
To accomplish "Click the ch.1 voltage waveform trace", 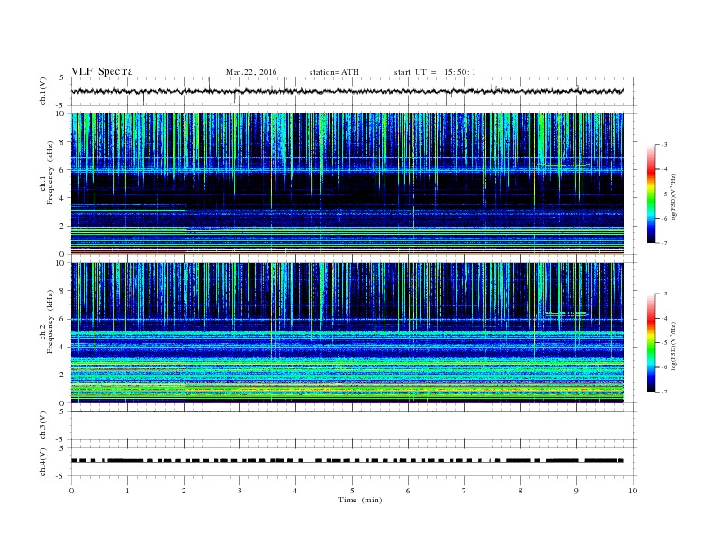I will click(347, 91).
